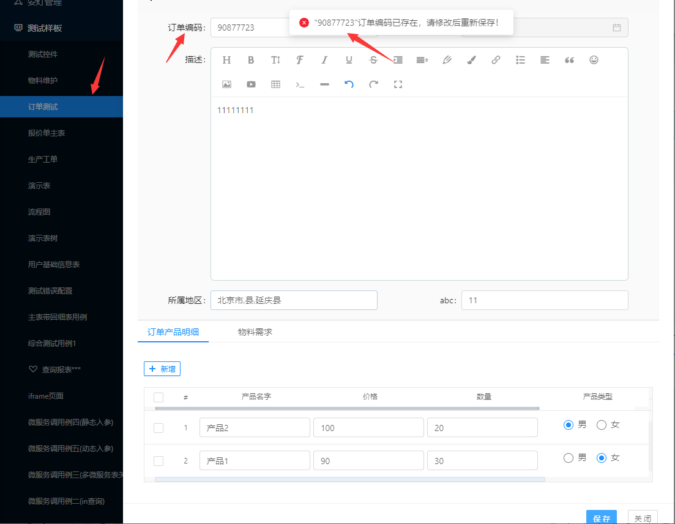Edit the quantity 30 field for 产品1
The height and width of the screenshot is (524, 675).
coord(482,461)
